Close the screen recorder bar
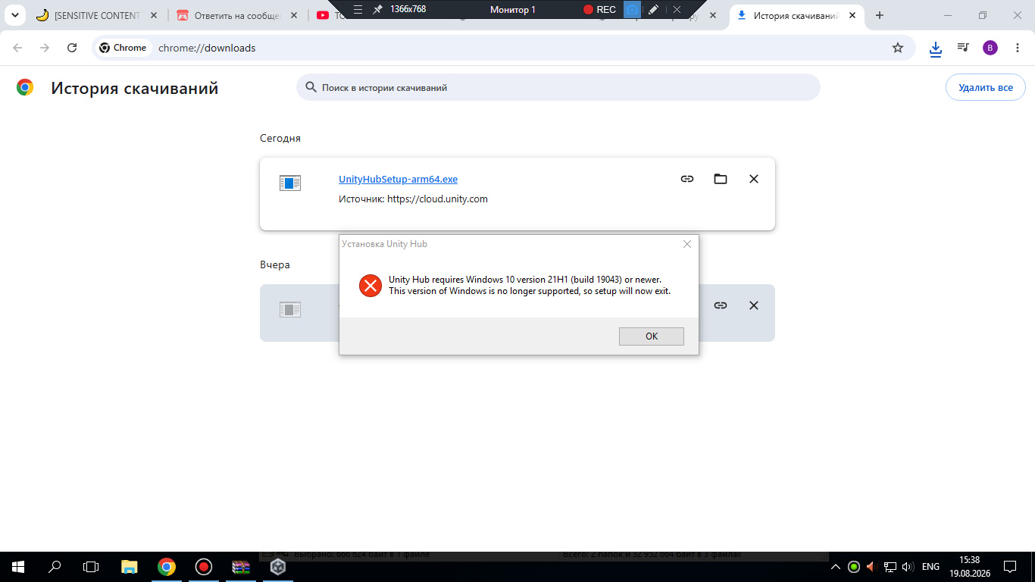This screenshot has width=1035, height=582. point(677,9)
